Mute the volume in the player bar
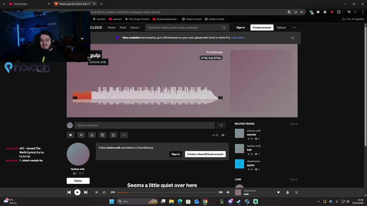Image resolution: width=367 pixels, height=206 pixels. tap(228, 192)
